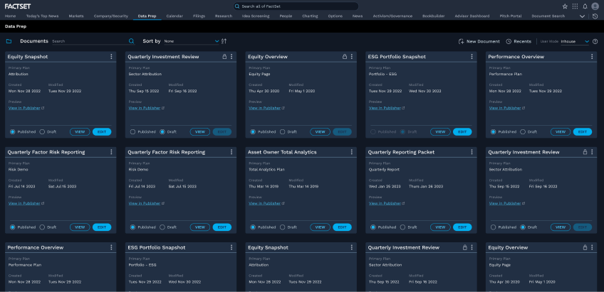Open View in Publisher for Quarterly Reporting Packet

[x=387, y=204]
